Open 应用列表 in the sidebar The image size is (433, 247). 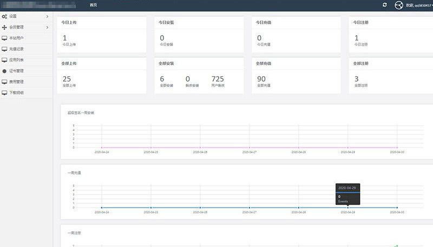[x=16, y=59]
